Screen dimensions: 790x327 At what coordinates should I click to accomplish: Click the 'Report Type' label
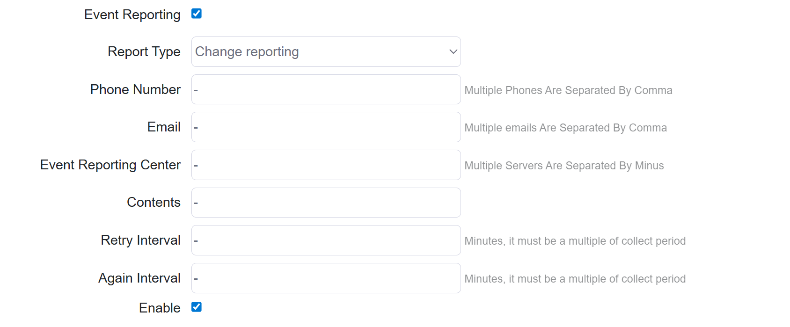click(144, 52)
